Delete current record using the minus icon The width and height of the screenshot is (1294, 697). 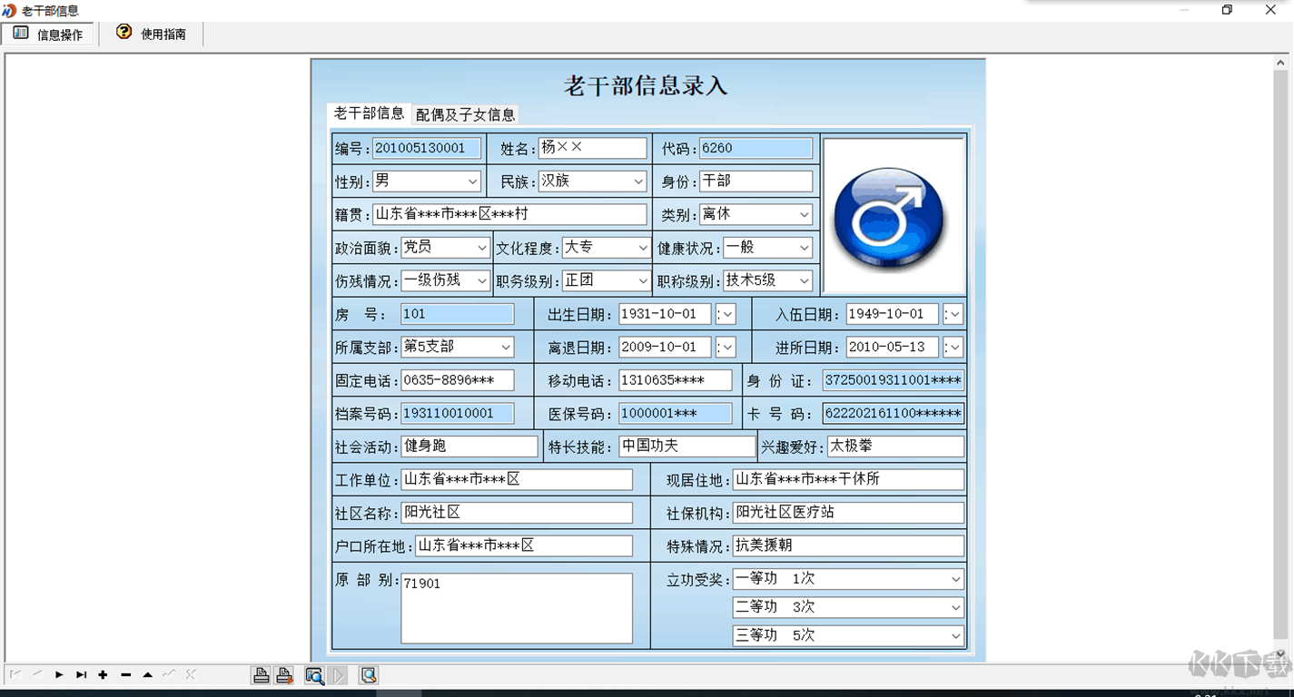point(126,674)
